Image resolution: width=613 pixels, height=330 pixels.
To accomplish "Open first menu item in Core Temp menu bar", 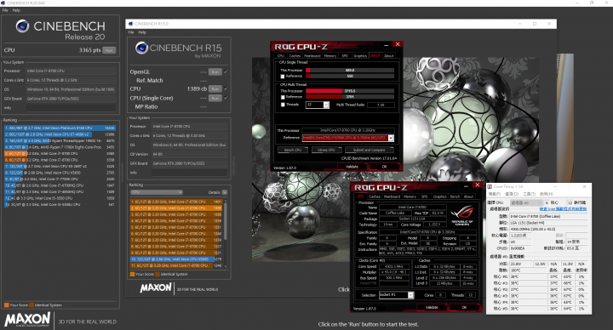I will [494, 194].
